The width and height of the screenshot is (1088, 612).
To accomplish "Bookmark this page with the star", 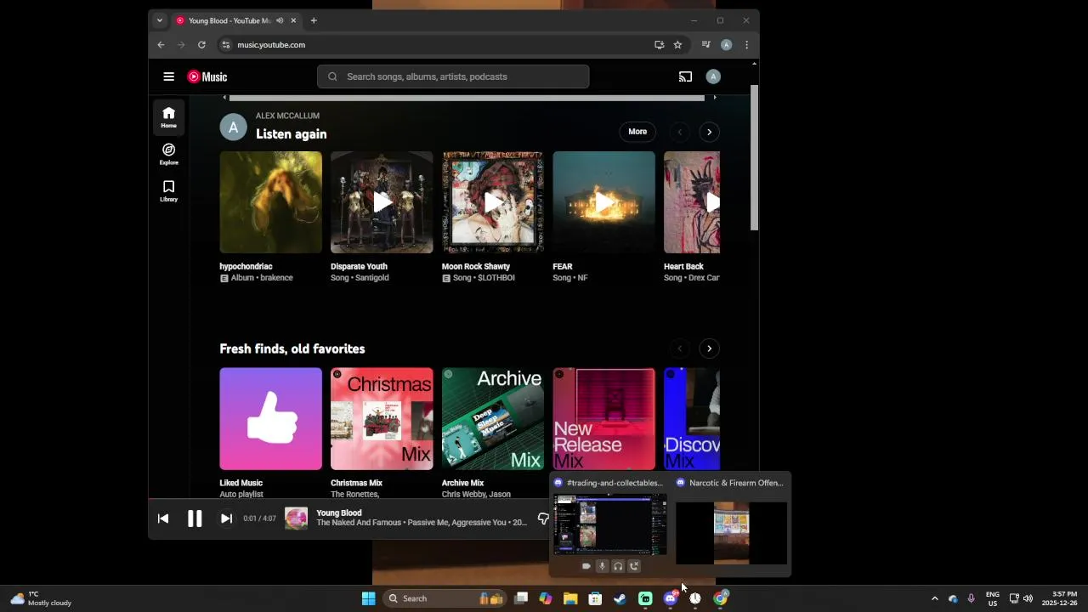I will [x=677, y=45].
